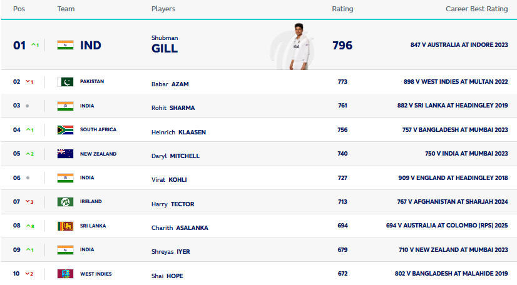Click the Ireland flag icon
Screen dimensions: 517x285
(65, 202)
